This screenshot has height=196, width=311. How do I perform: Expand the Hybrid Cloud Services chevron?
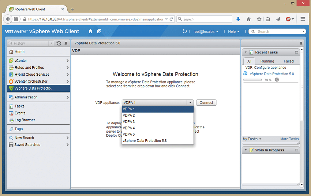coord(67,75)
